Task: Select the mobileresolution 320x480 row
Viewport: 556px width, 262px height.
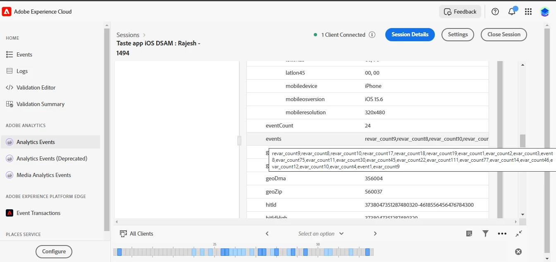Action: 367,112
